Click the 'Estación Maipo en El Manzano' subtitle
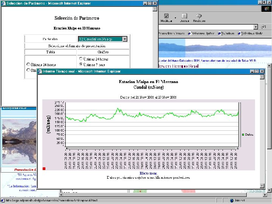The width and height of the screenshot is (272, 204). [x=77, y=28]
